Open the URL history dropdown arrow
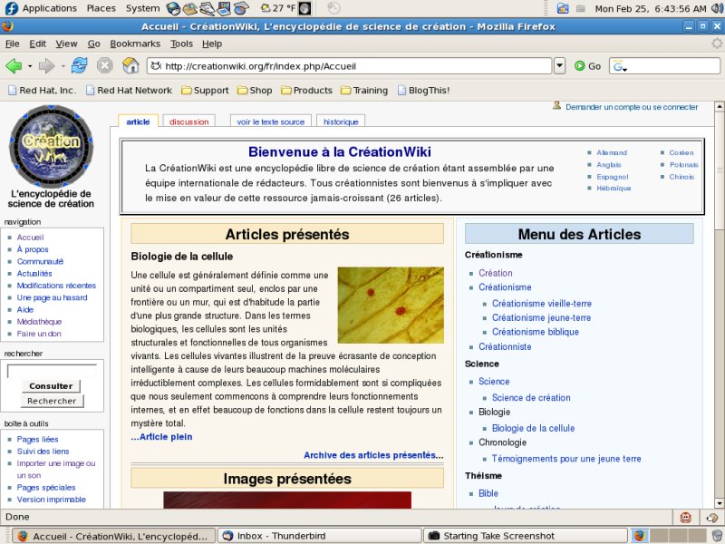725x544 pixels. 559,65
